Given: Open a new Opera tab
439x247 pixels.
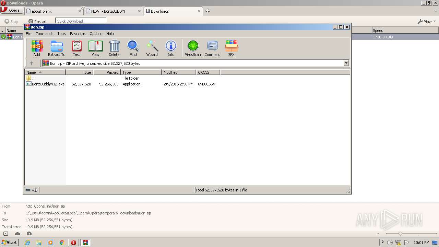Looking at the screenshot, I should coord(207,11).
